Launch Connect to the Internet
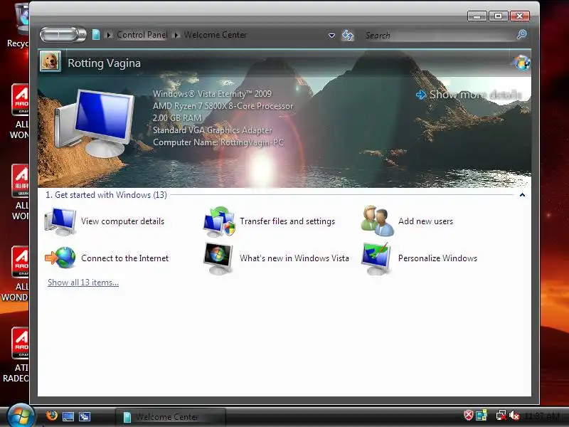 point(106,258)
